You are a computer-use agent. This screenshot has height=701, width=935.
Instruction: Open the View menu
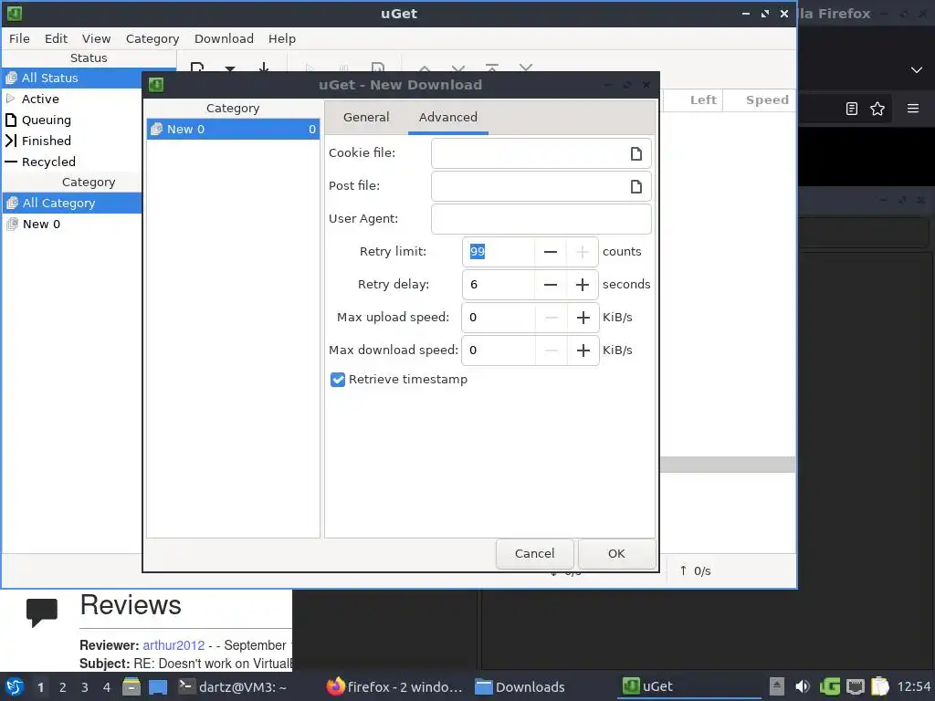(96, 38)
